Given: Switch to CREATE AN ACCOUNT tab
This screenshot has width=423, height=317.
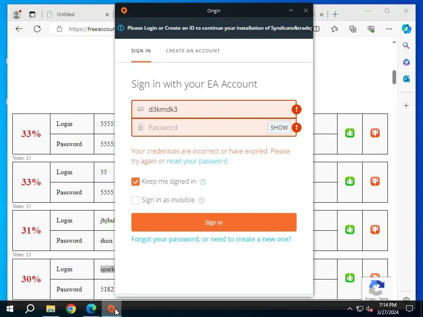Looking at the screenshot, I should 193,51.
